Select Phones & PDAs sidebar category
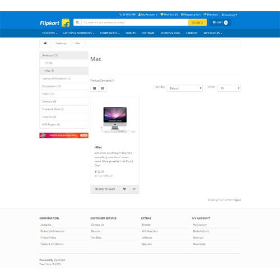The width and height of the screenshot is (280, 280). [x=64, y=109]
